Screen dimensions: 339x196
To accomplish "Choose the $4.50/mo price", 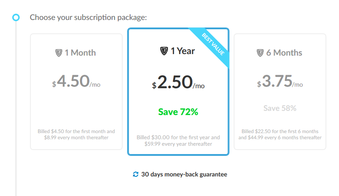I will [76, 82].
